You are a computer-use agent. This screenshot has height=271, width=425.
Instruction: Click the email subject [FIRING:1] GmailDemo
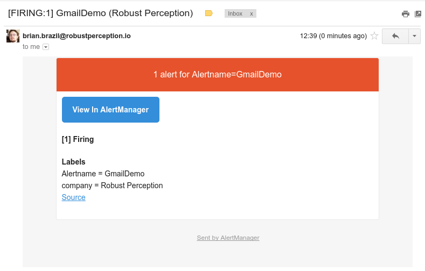tap(100, 13)
